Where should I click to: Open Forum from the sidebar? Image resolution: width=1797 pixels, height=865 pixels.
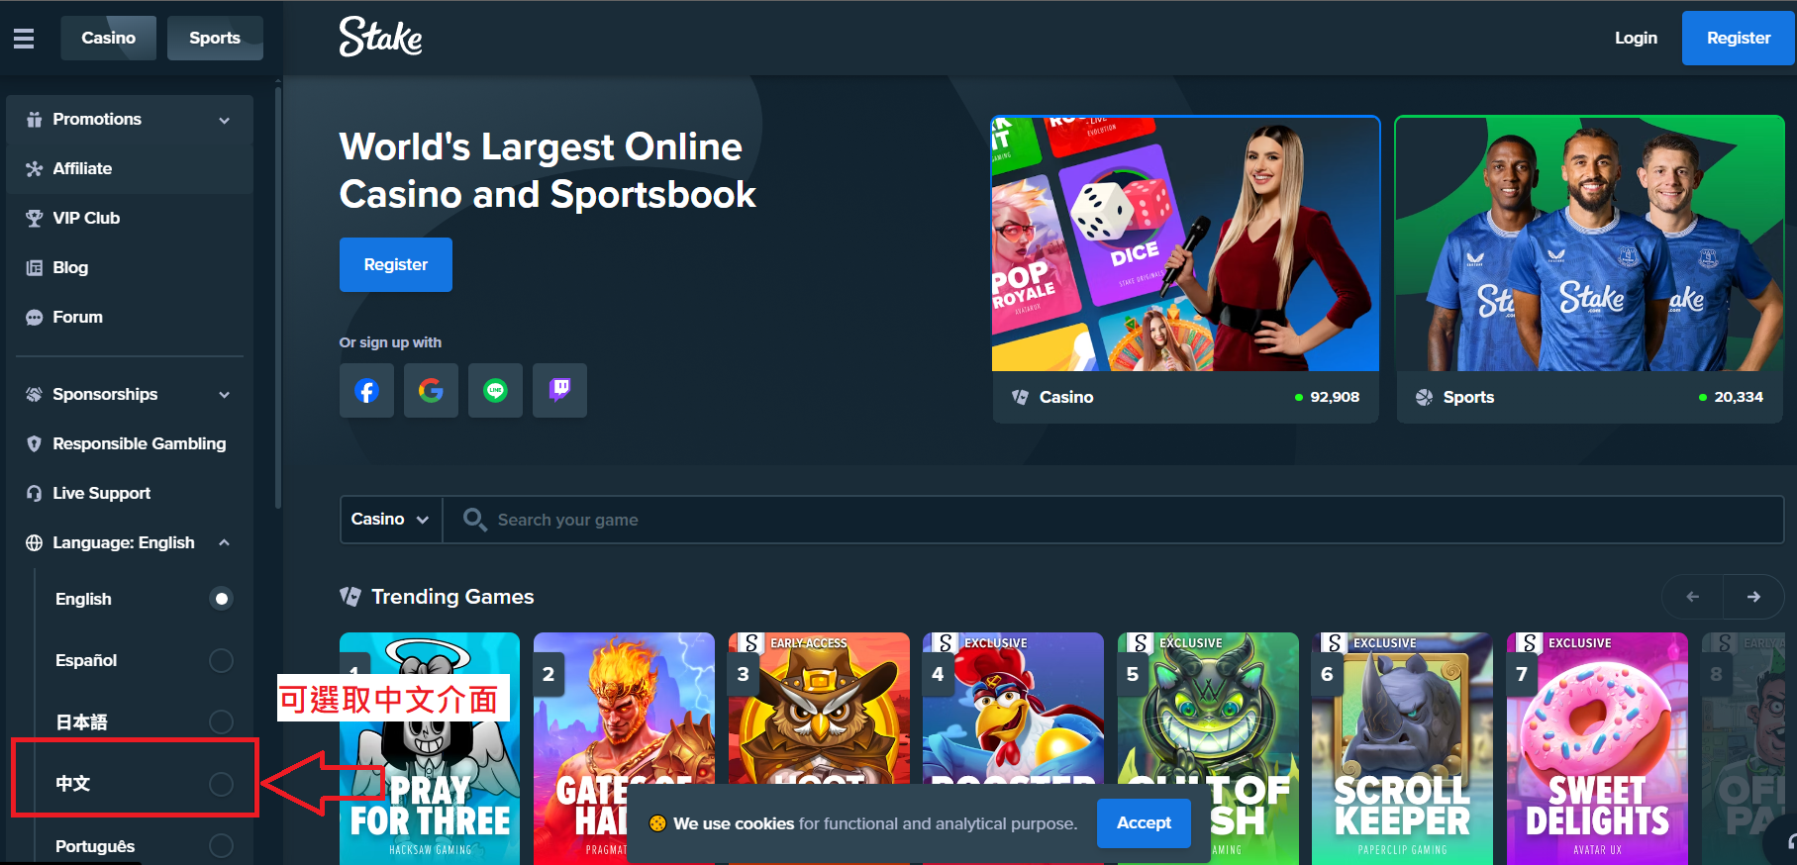(x=130, y=318)
